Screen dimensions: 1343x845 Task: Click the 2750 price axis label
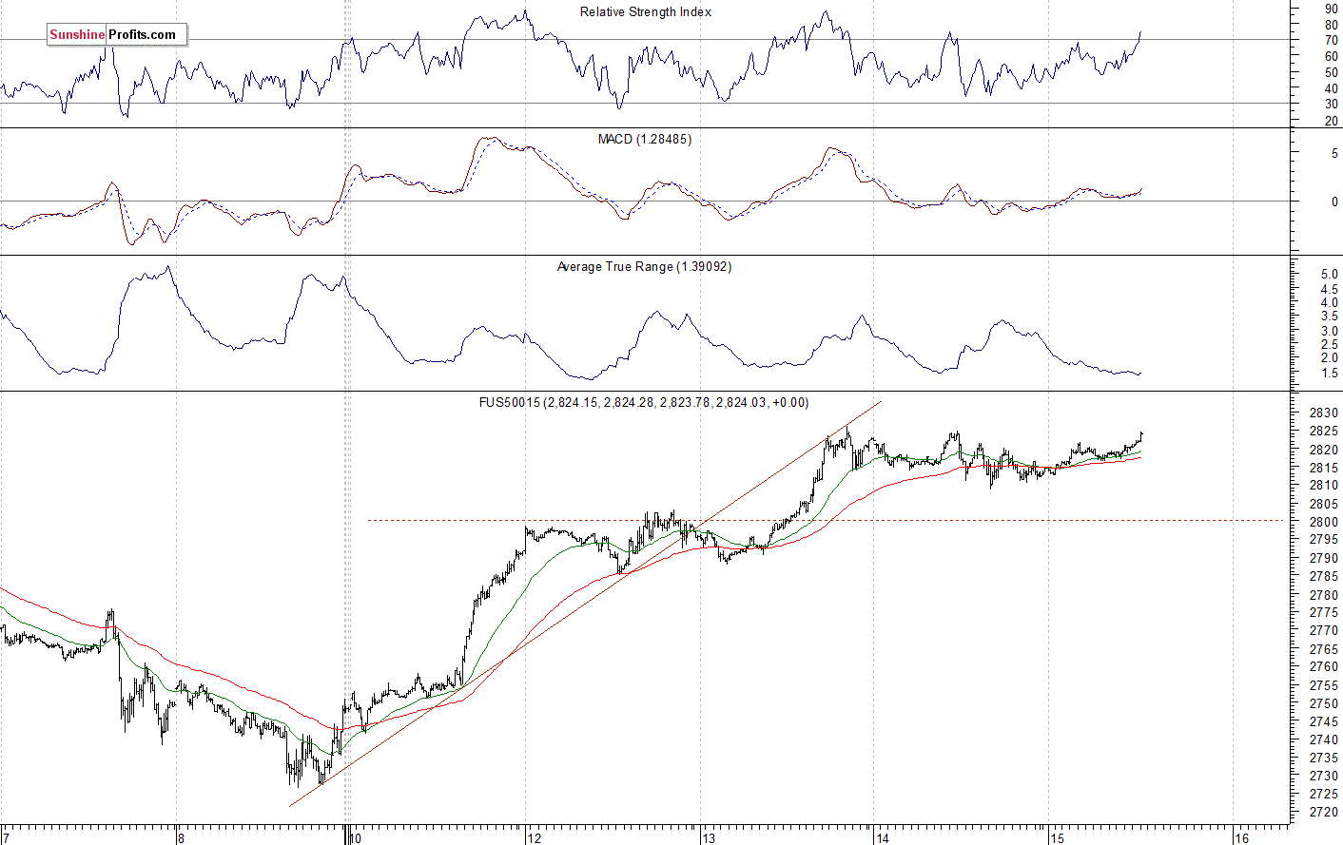[x=1323, y=704]
